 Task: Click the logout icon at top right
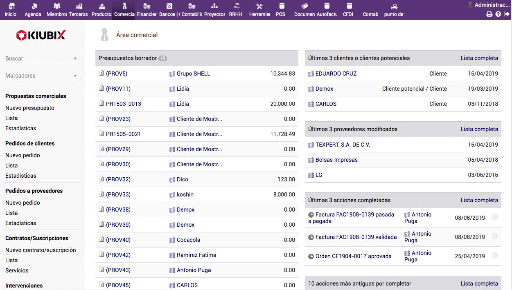pos(507,14)
